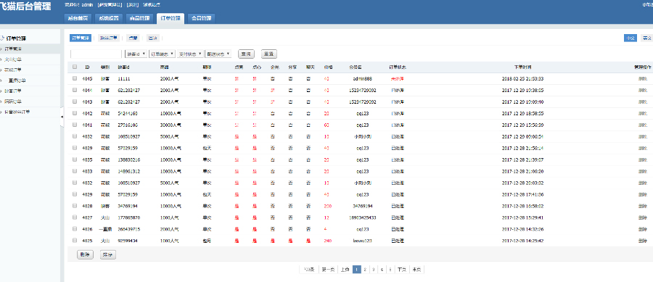Go to page 2 in the pagination

pyautogui.click(x=365, y=270)
